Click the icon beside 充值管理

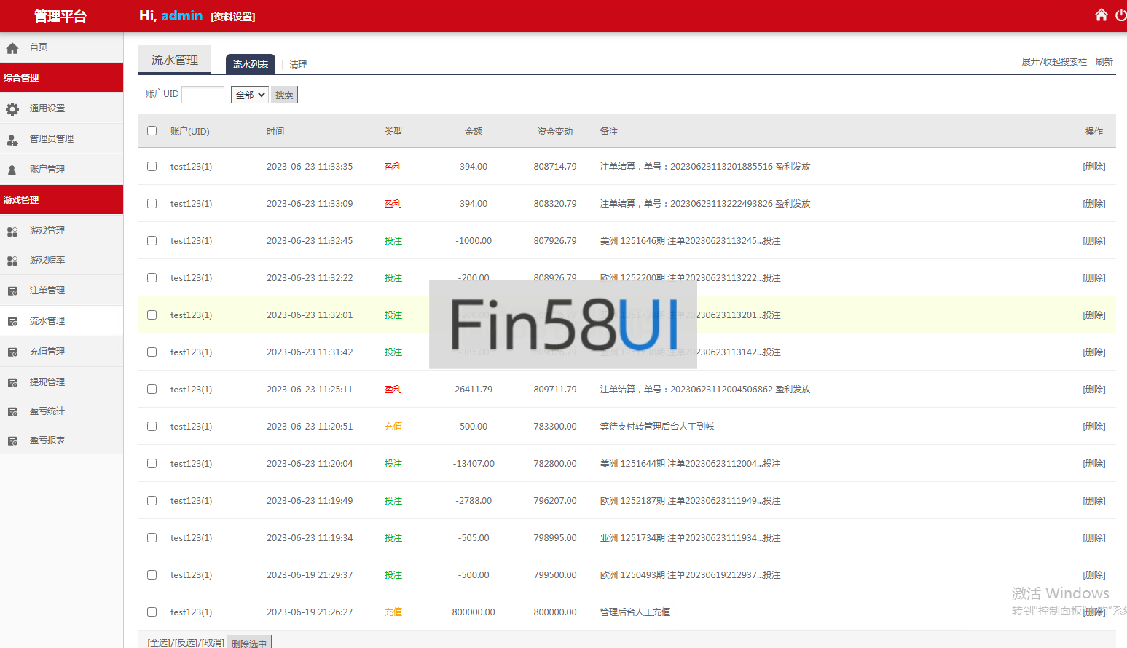click(x=12, y=352)
